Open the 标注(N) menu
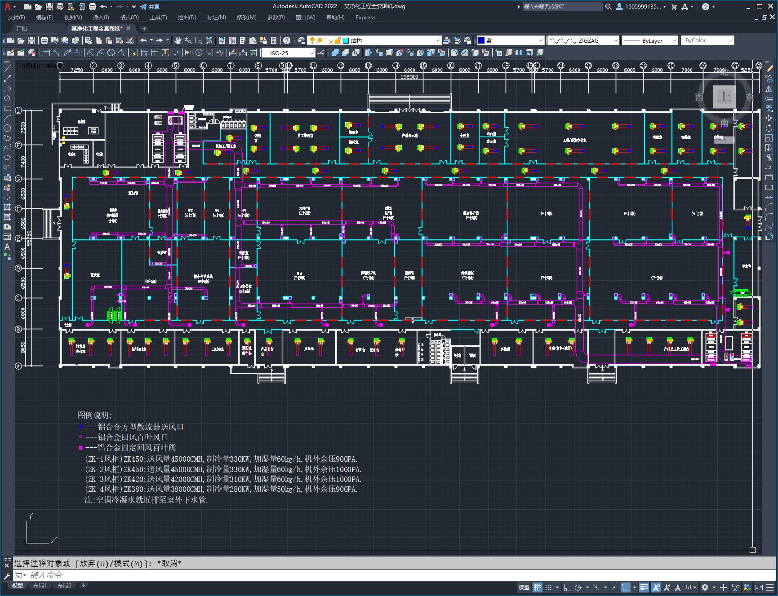This screenshot has width=778, height=596. click(216, 18)
